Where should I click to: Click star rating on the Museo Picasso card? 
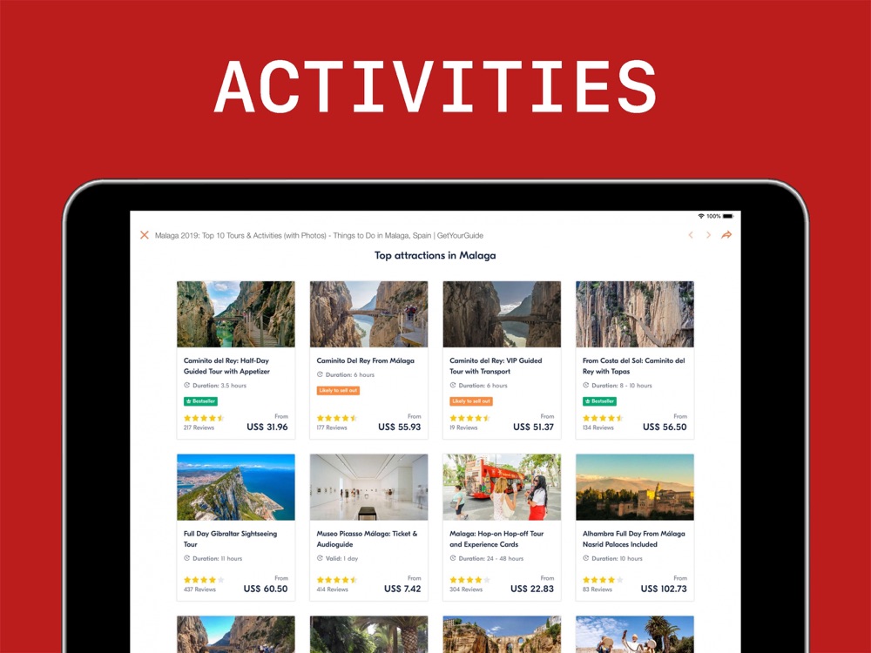point(336,580)
